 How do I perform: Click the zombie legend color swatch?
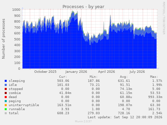6,93
